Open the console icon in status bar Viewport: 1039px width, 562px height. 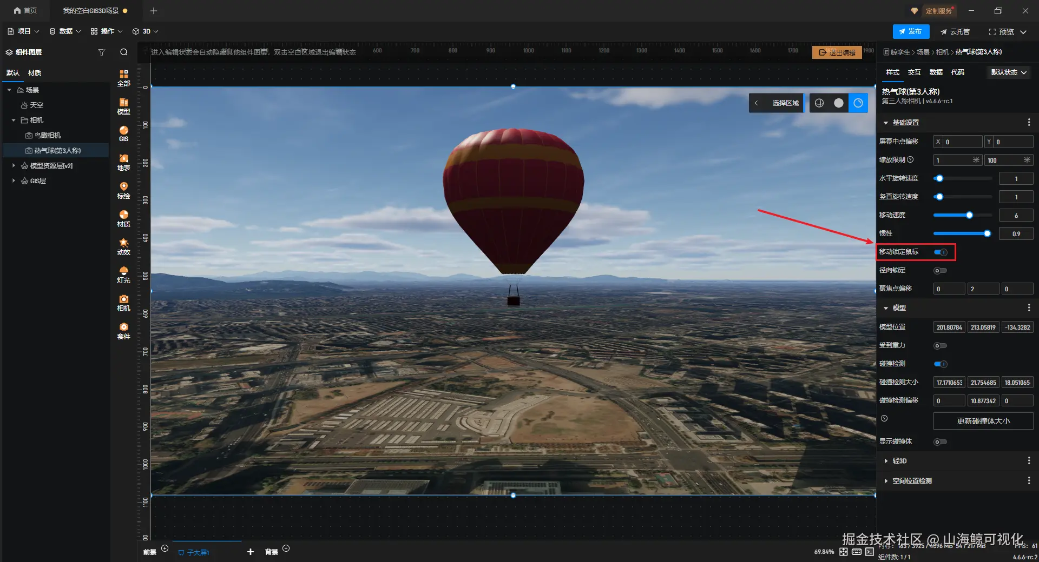point(870,552)
